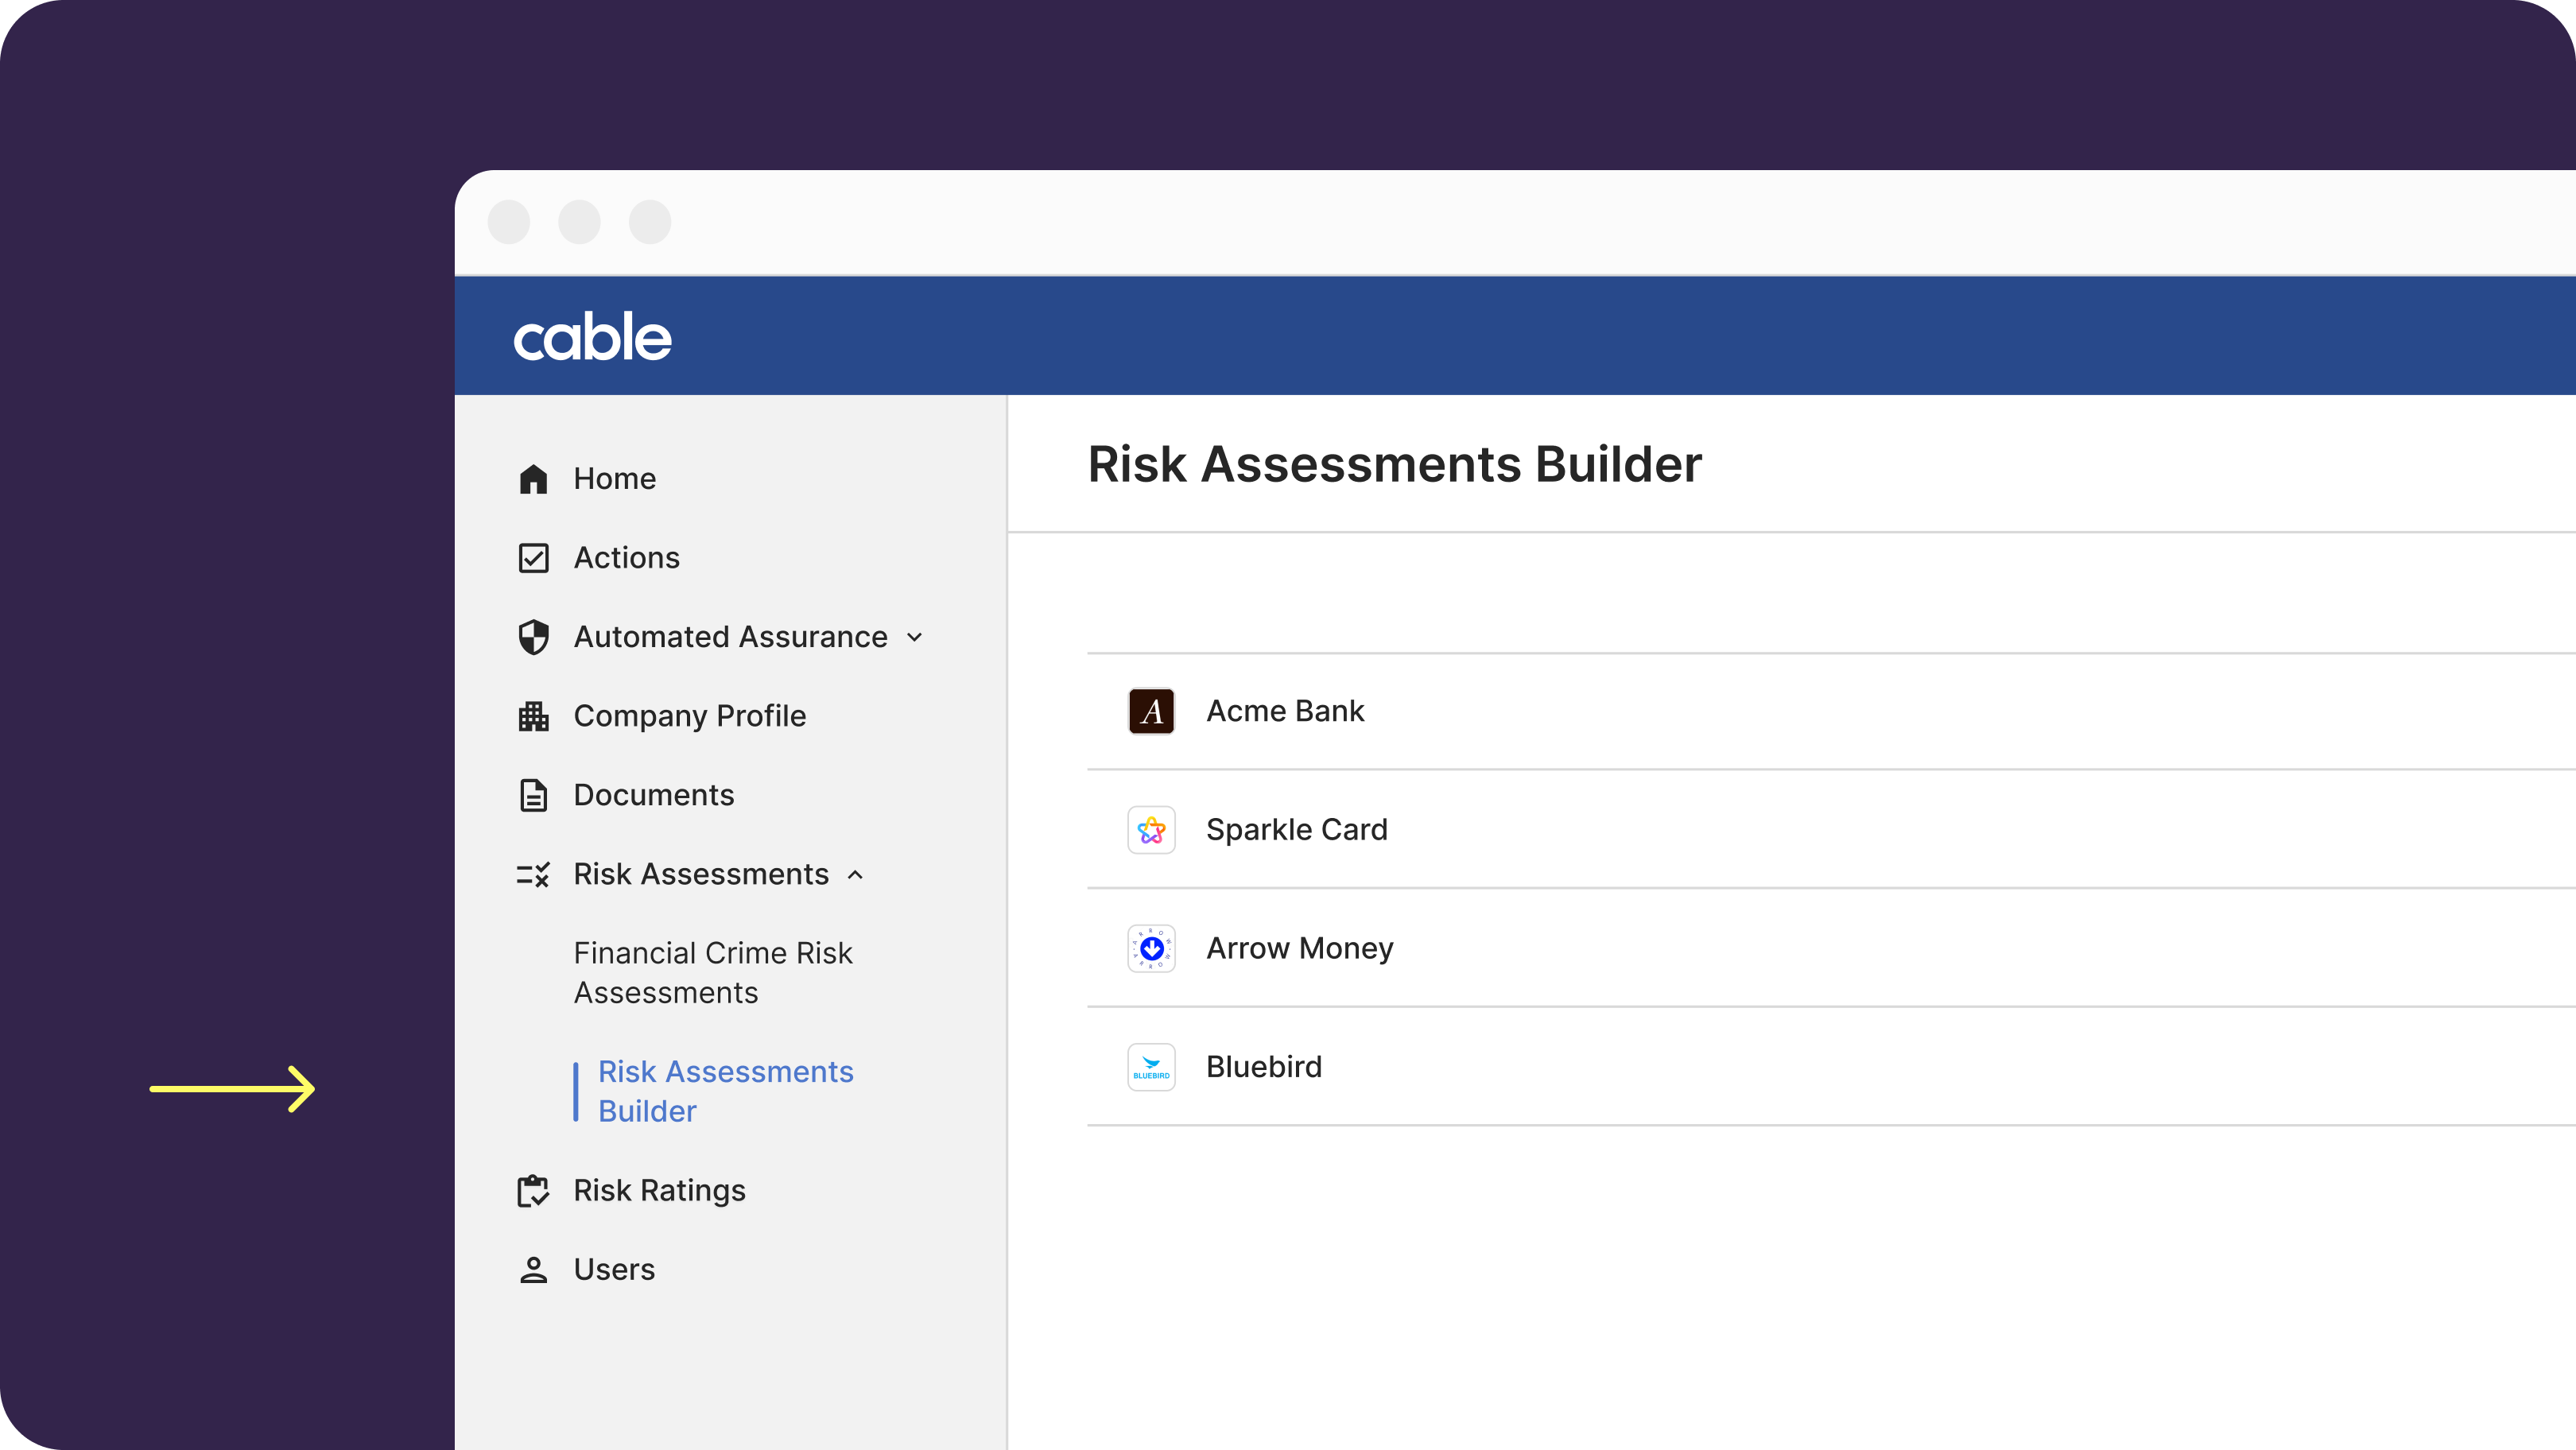
Task: Expand the Automated Assurance chevron
Action: pos(914,637)
